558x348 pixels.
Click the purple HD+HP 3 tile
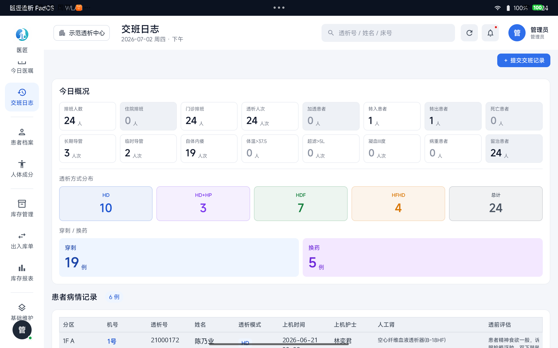(x=203, y=204)
